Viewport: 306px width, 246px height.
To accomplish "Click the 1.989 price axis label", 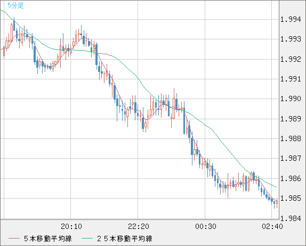I will tap(291, 119).
